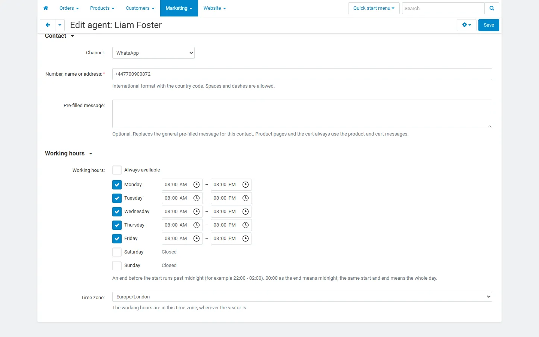Viewport: 539px width, 337px height.
Task: Collapse the Contact section
Action: tap(60, 36)
